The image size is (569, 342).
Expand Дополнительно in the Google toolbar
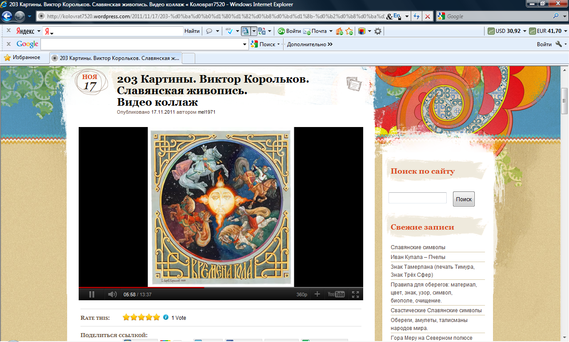pos(309,44)
